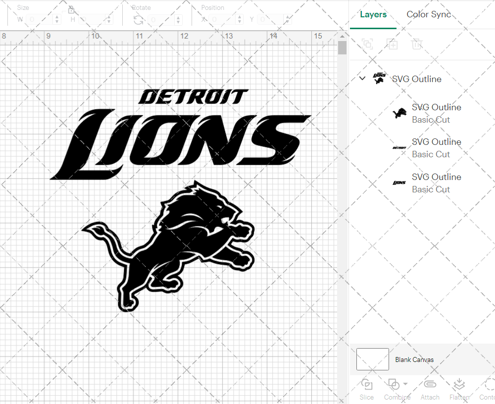Increase rotation using the stepper arrow
Viewport: 495px width, 404px height.
(x=178, y=17)
